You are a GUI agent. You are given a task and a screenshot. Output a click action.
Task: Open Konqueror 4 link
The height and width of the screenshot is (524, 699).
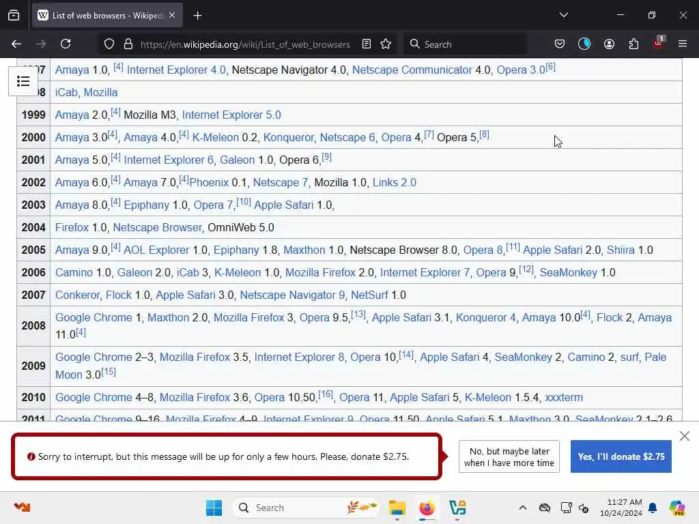coord(485,318)
